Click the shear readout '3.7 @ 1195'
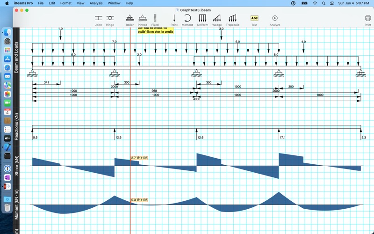 click(139, 158)
